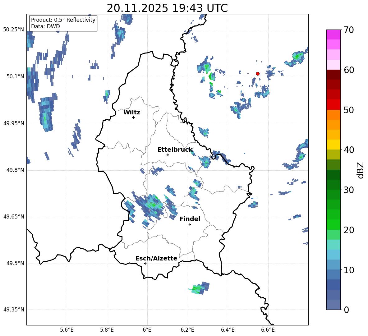Click the Wiltz location cross marker
Screen dimensions: 368x336
tap(133, 118)
